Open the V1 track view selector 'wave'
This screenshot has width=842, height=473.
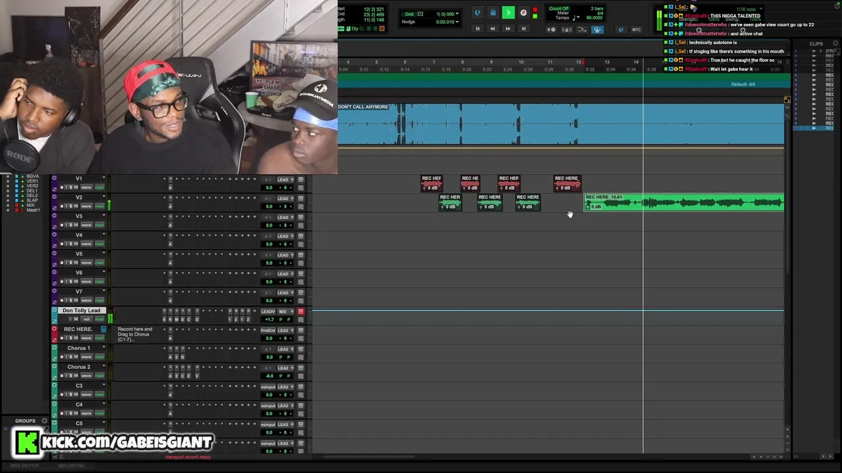[86, 188]
